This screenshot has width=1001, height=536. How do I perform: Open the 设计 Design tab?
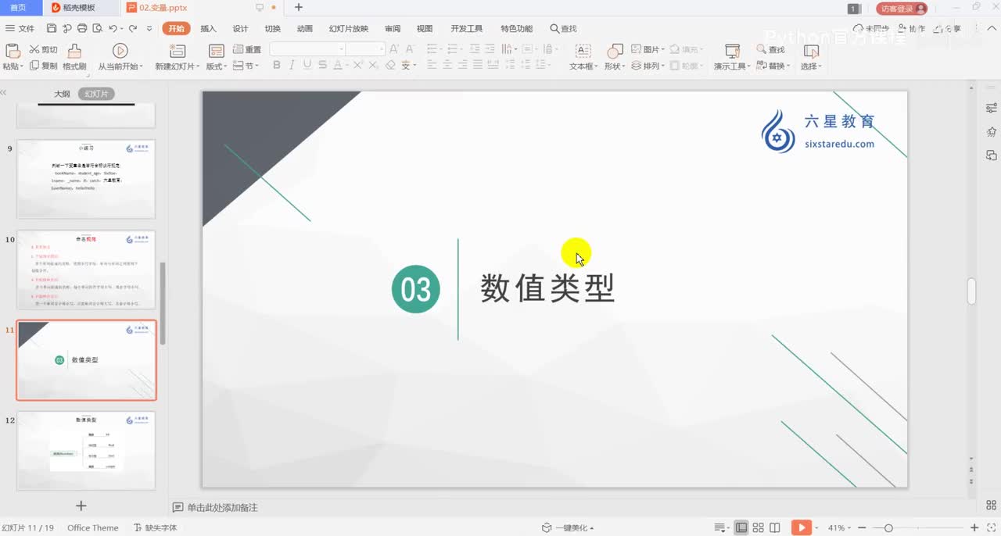point(240,28)
